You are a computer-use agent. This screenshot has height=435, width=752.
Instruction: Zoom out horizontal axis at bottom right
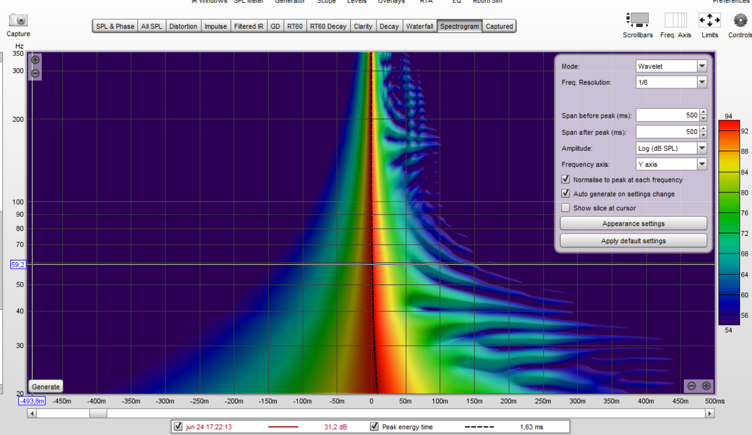(x=692, y=386)
